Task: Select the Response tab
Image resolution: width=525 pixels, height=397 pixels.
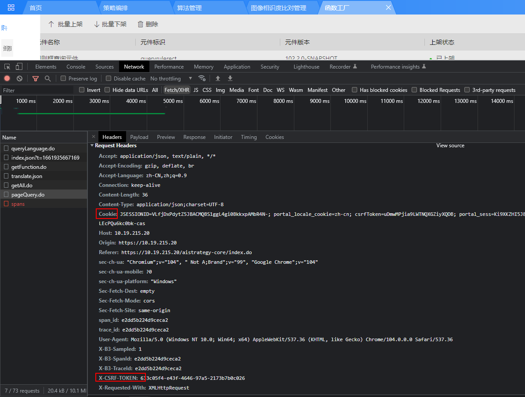Action: [x=195, y=137]
